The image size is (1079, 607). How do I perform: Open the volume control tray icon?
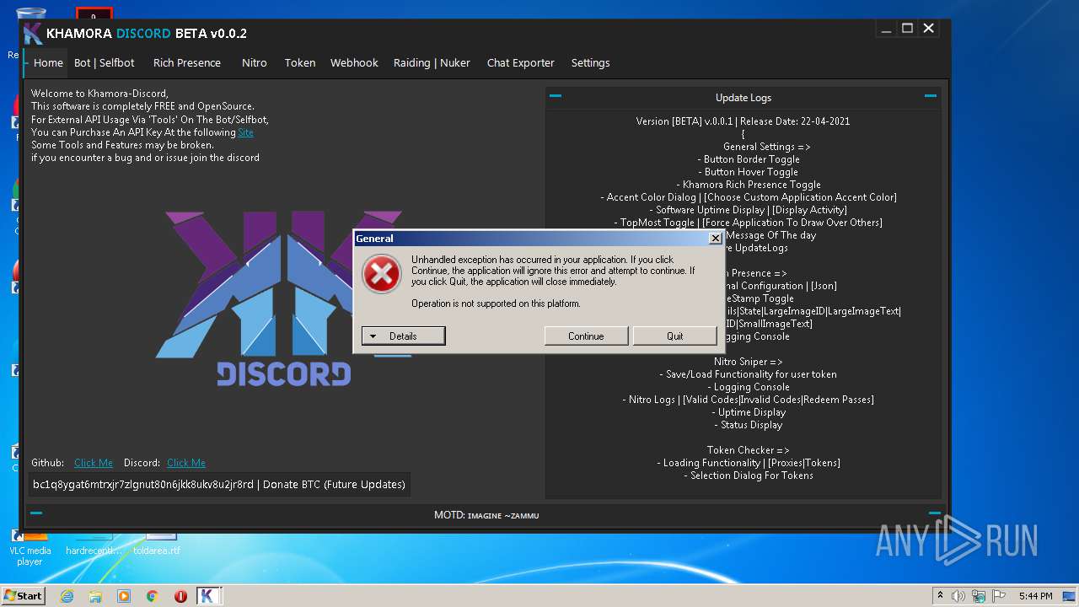tap(958, 596)
